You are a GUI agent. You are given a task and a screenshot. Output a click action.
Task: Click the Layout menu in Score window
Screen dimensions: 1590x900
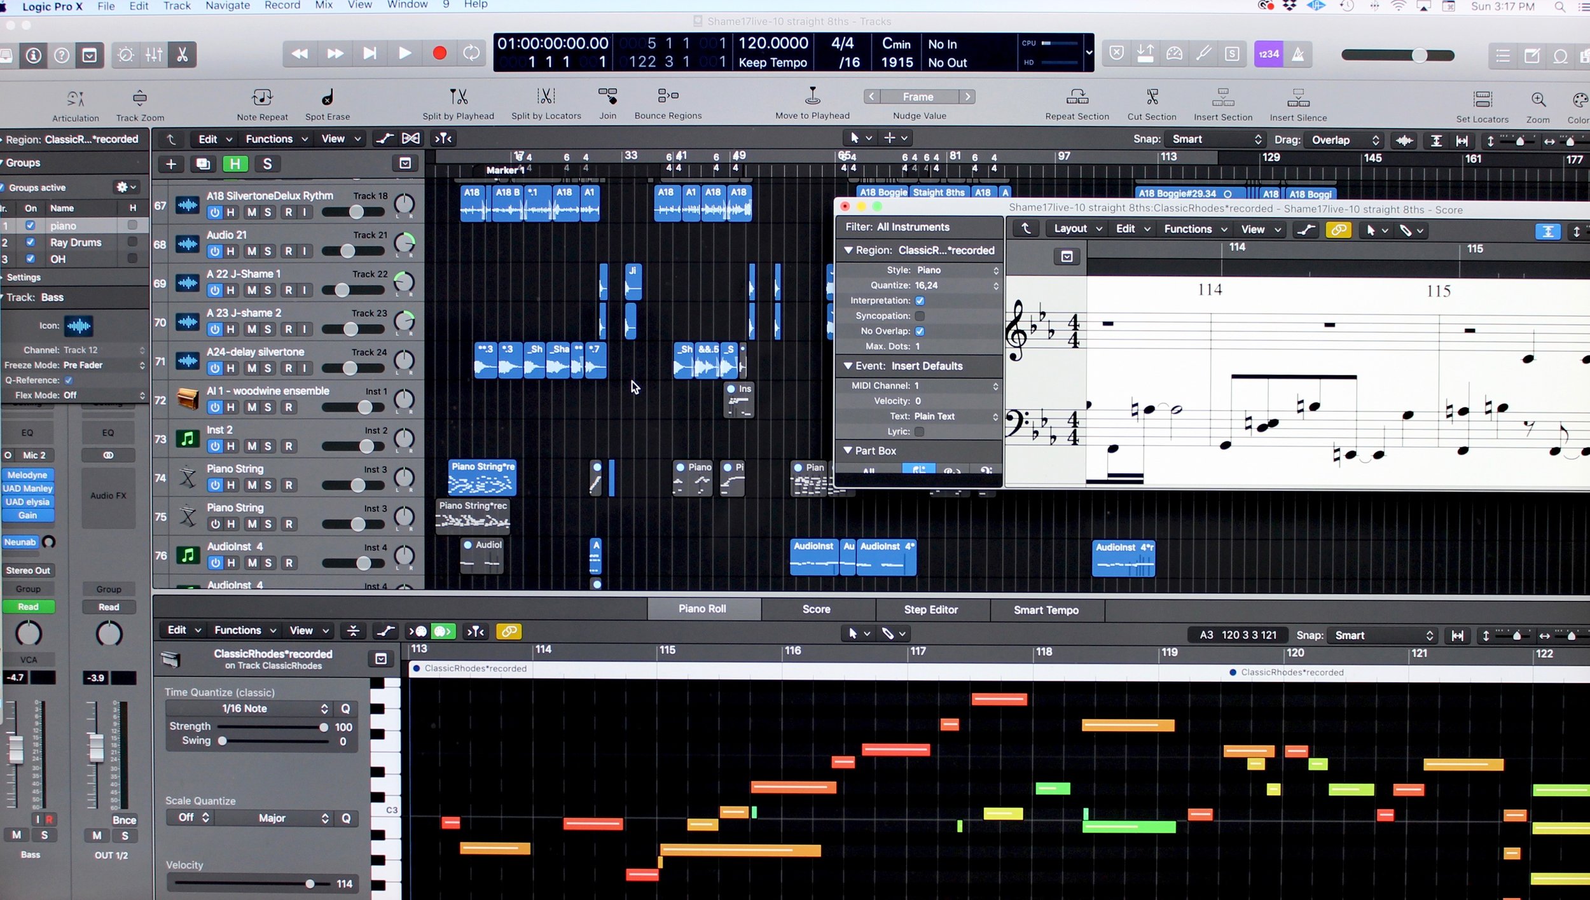[x=1077, y=229]
